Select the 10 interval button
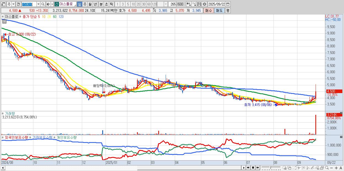This screenshot has height=171, width=344. (x=133, y=4)
